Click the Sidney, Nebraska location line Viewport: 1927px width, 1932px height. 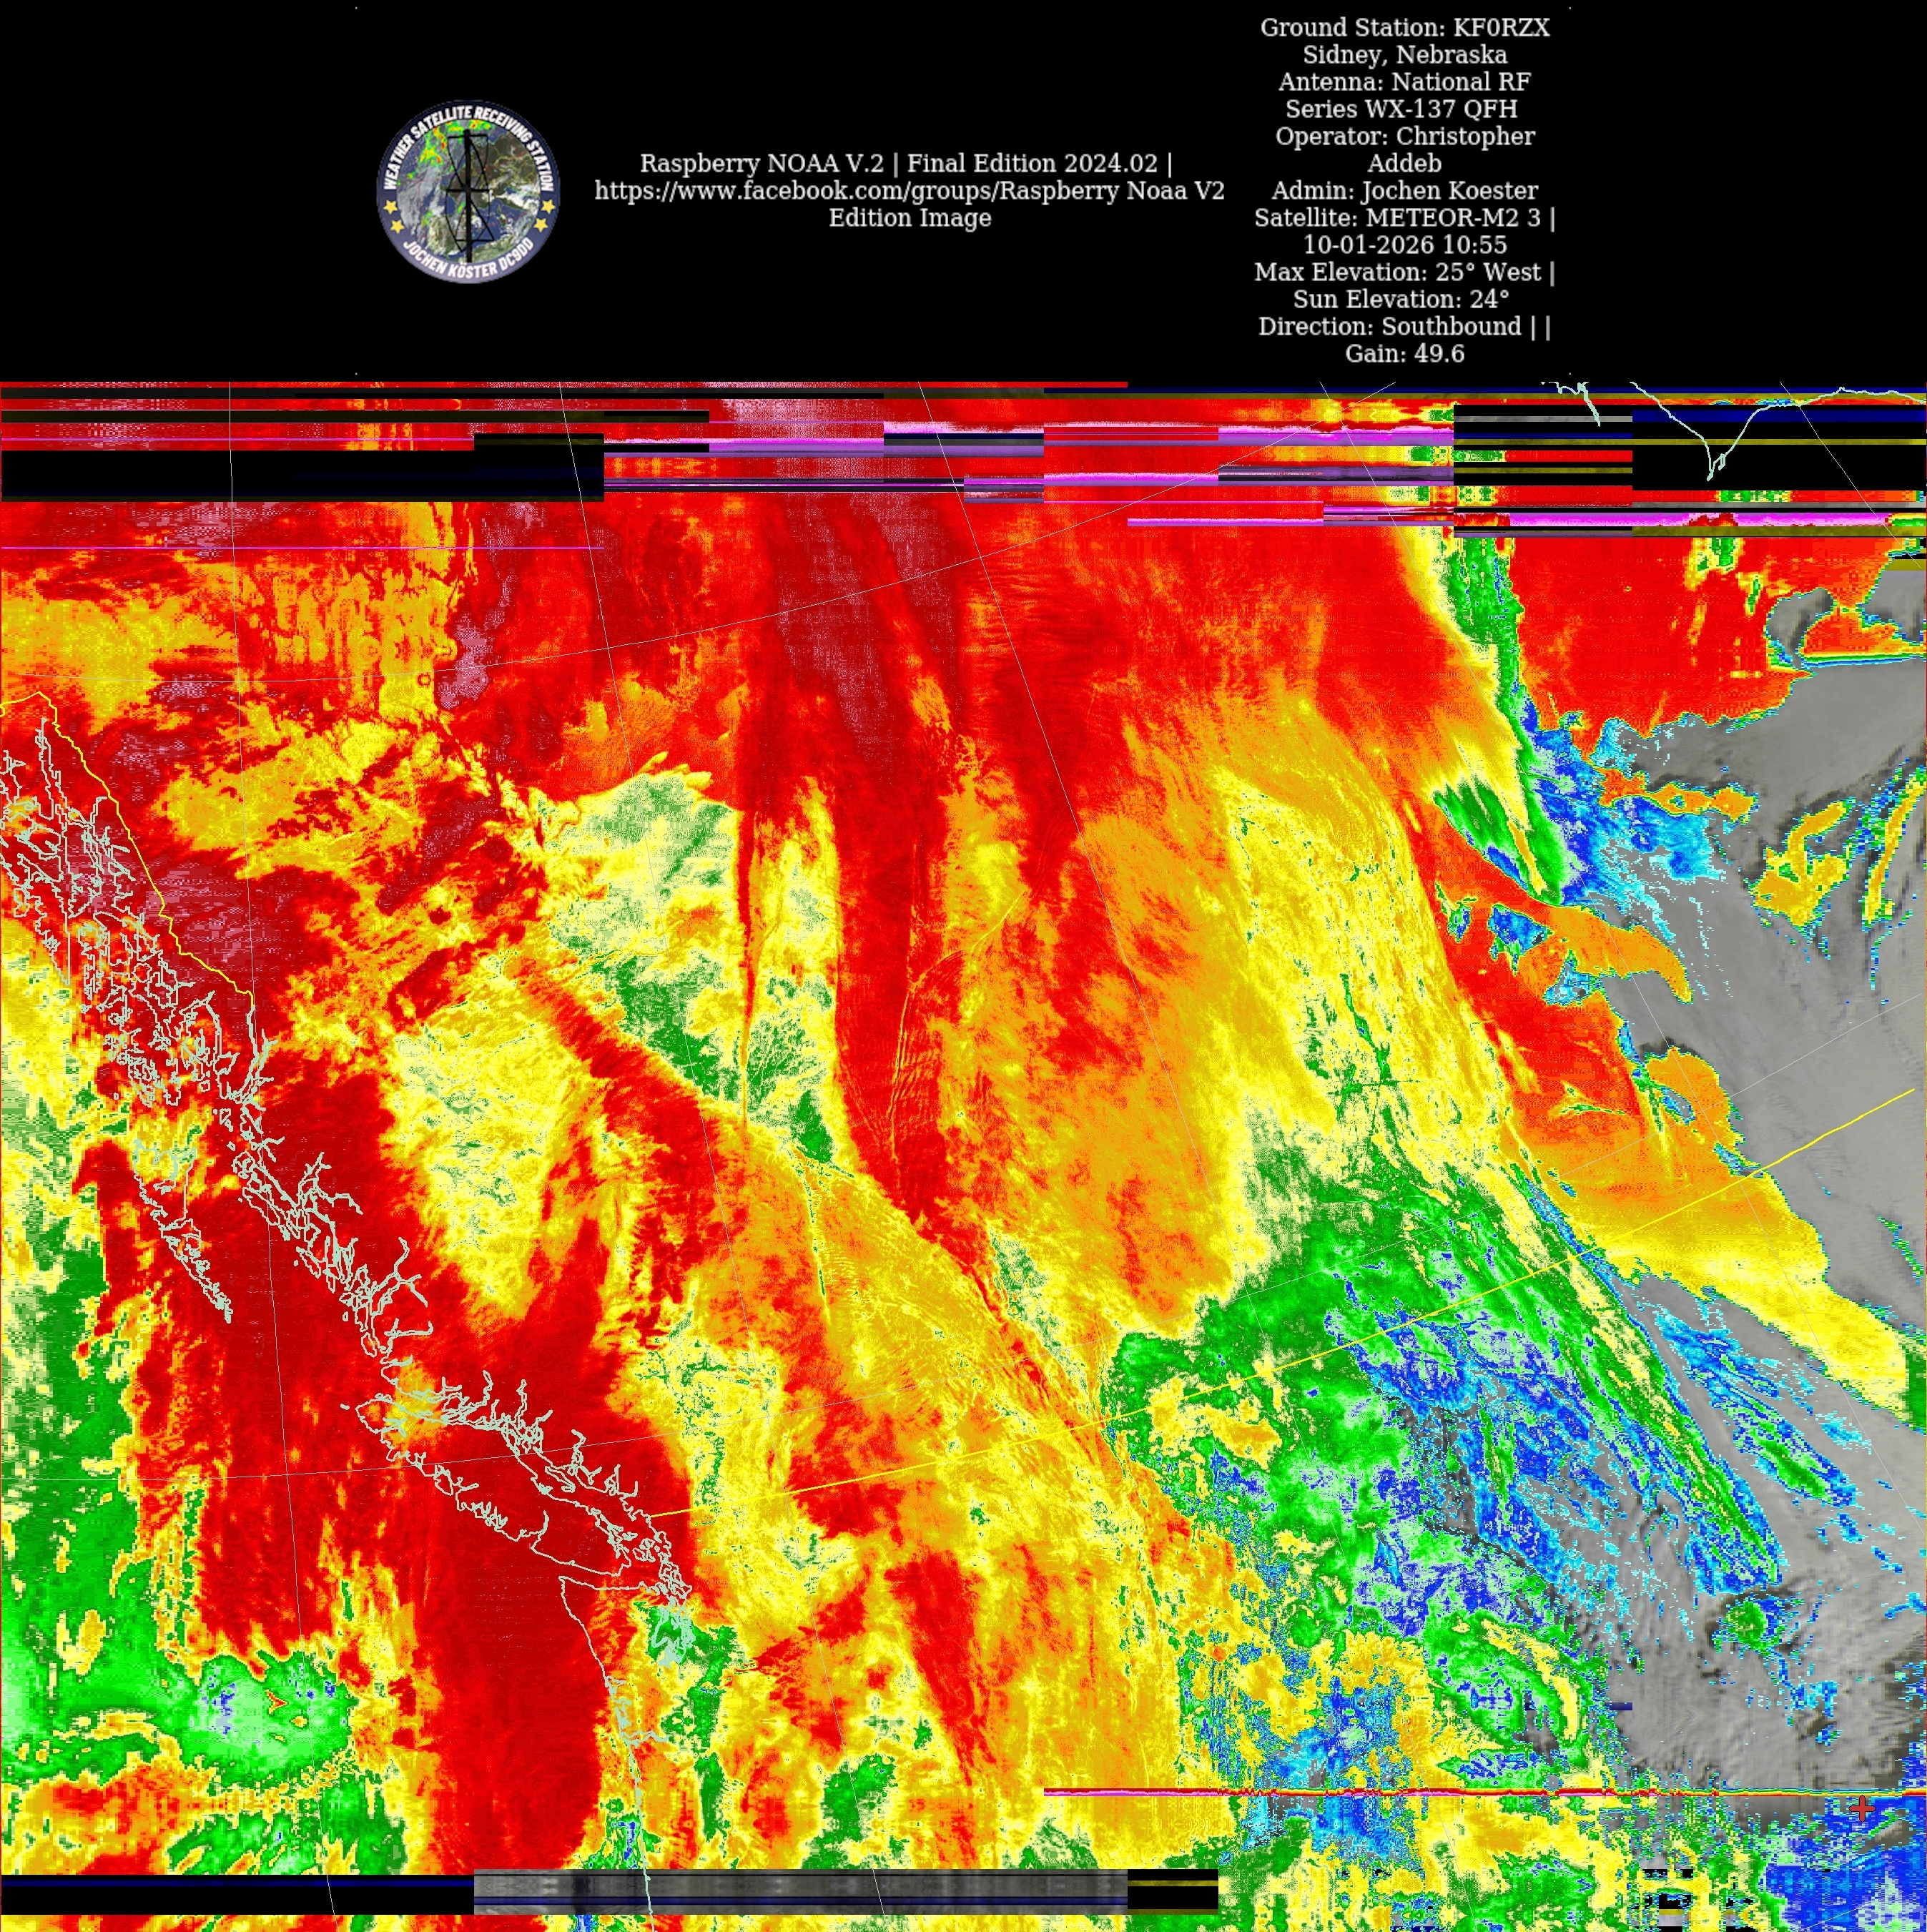[1404, 55]
